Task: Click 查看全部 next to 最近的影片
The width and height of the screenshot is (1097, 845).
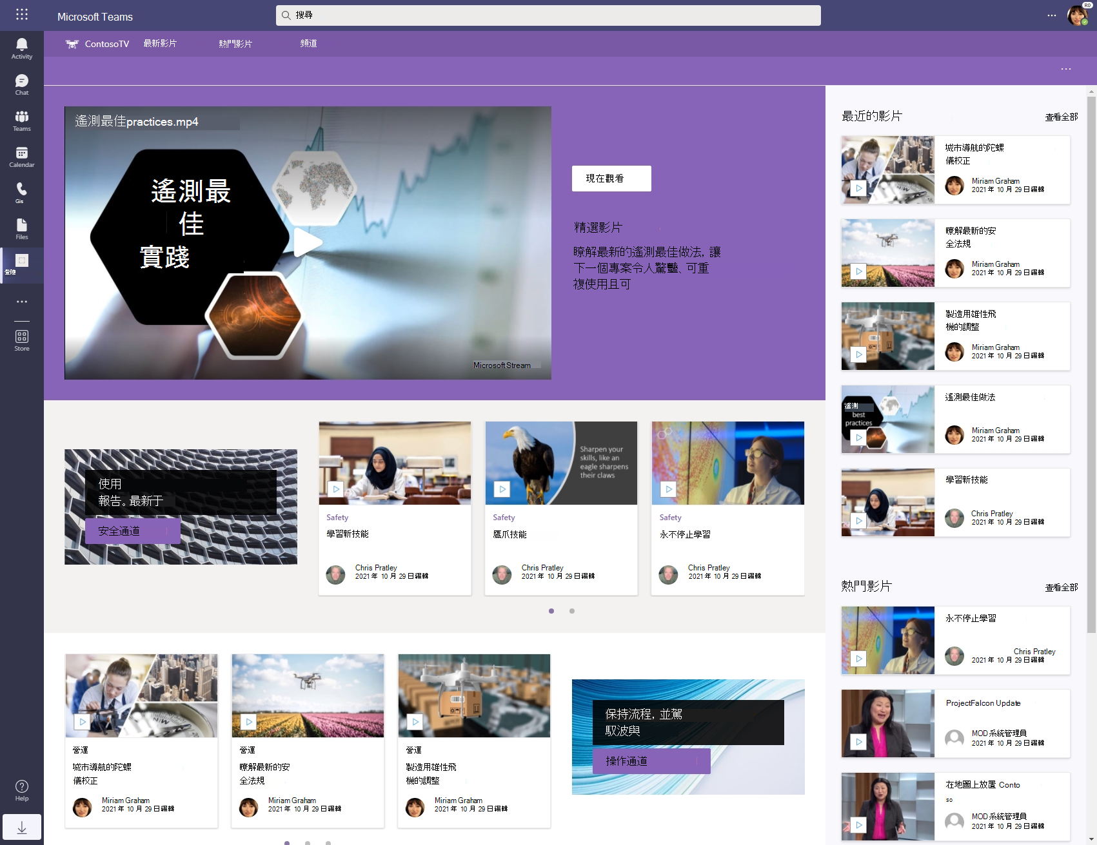Action: click(x=1062, y=117)
